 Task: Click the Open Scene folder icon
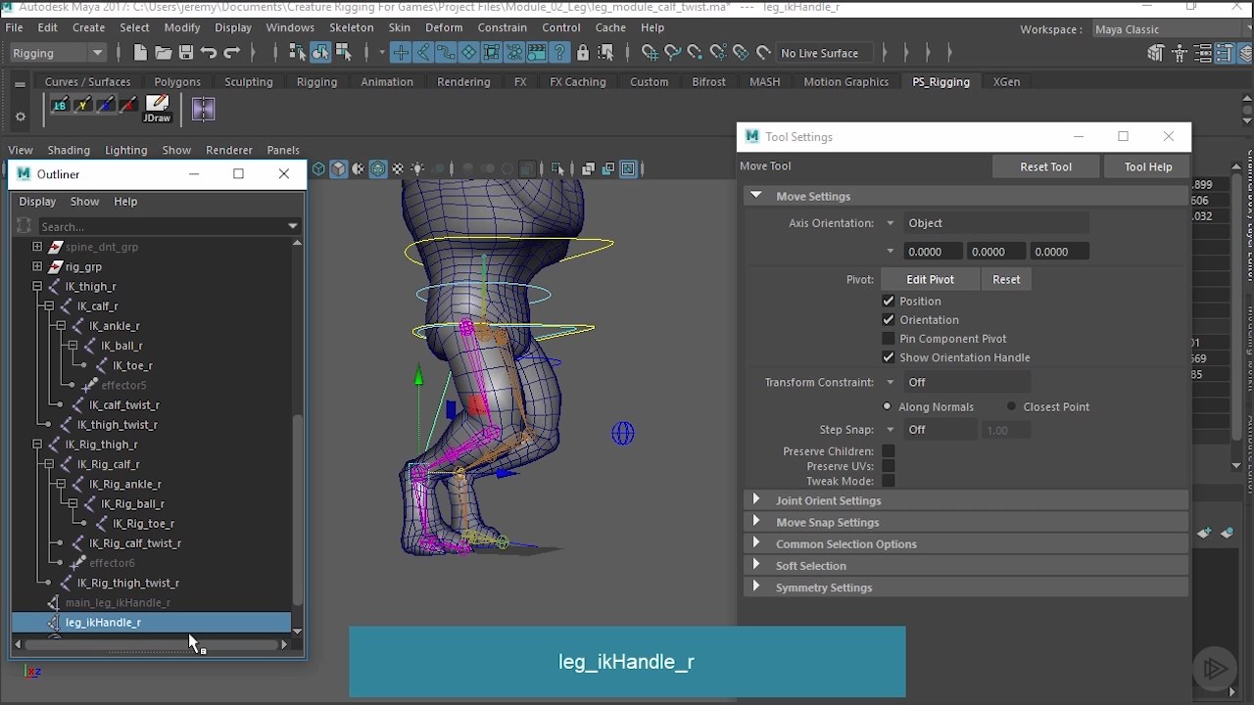click(163, 53)
